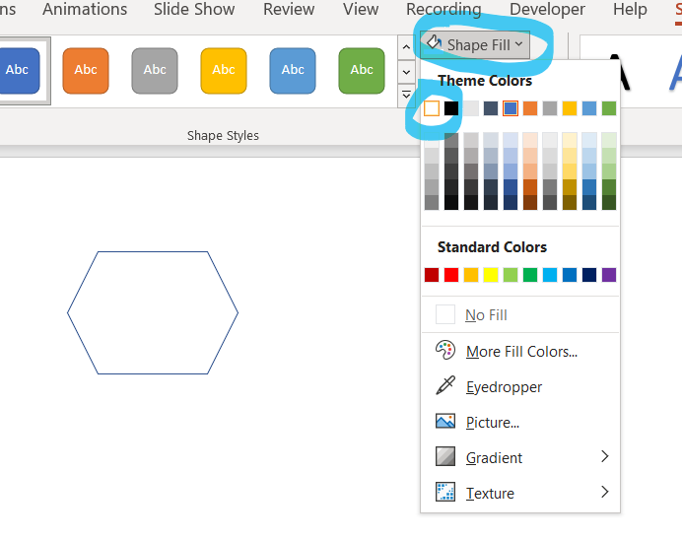Open the Recording ribbon tab

(x=443, y=10)
